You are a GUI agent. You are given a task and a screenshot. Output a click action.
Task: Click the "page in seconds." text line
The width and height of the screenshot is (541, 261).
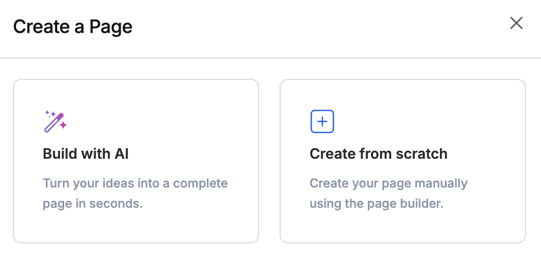click(x=92, y=203)
